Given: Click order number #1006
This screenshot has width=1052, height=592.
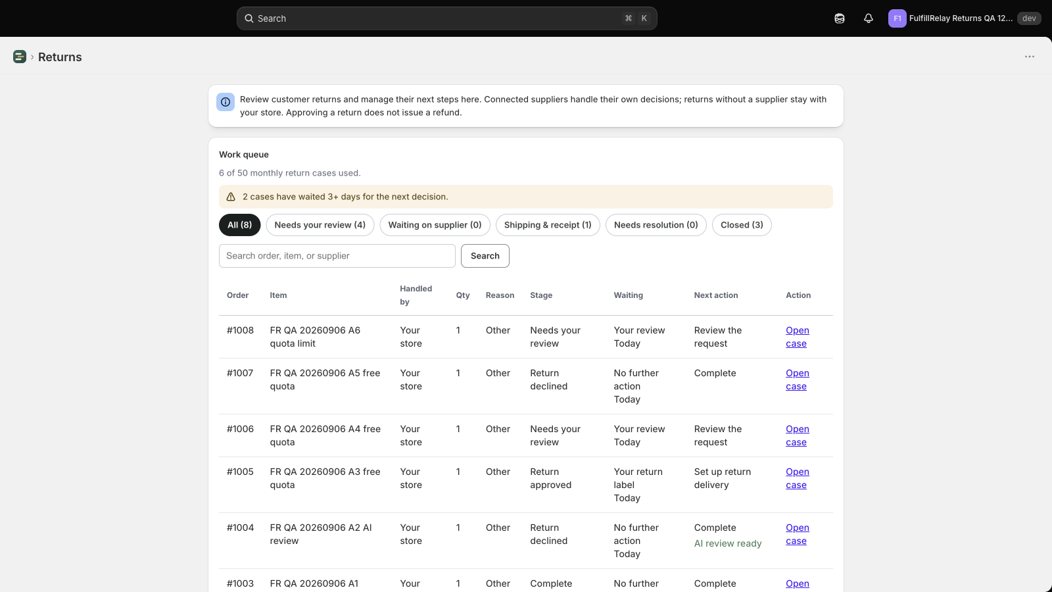Looking at the screenshot, I should [240, 429].
